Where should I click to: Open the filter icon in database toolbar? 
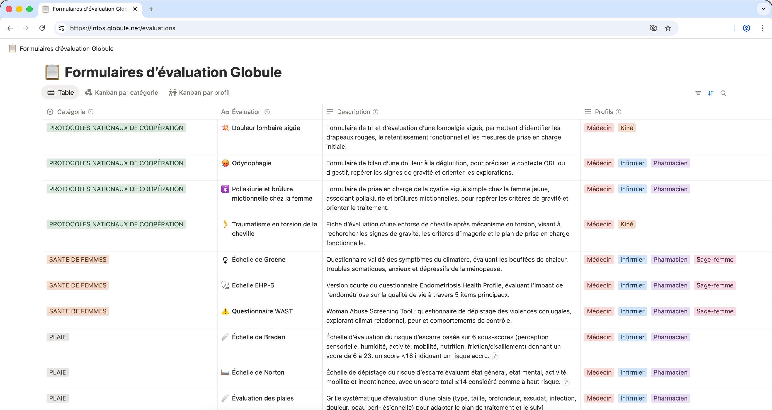698,93
